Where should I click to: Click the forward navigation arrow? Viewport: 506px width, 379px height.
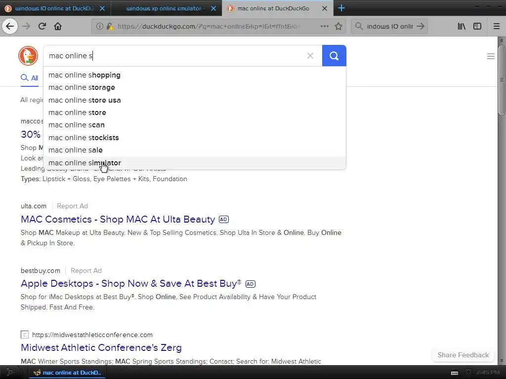click(x=26, y=26)
